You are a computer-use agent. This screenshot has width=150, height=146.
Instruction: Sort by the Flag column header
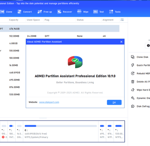(47, 20)
